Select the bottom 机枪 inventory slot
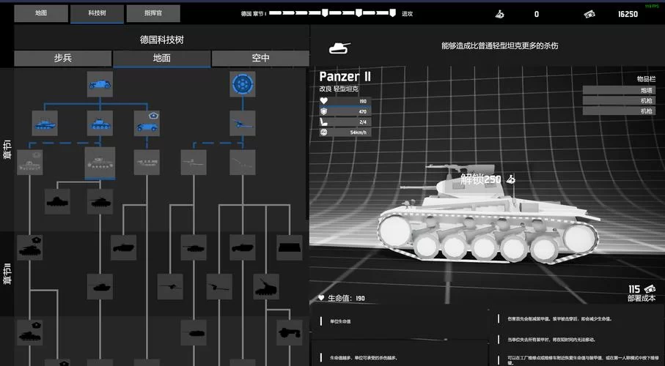Viewport: 665px width, 366px height. [x=619, y=111]
